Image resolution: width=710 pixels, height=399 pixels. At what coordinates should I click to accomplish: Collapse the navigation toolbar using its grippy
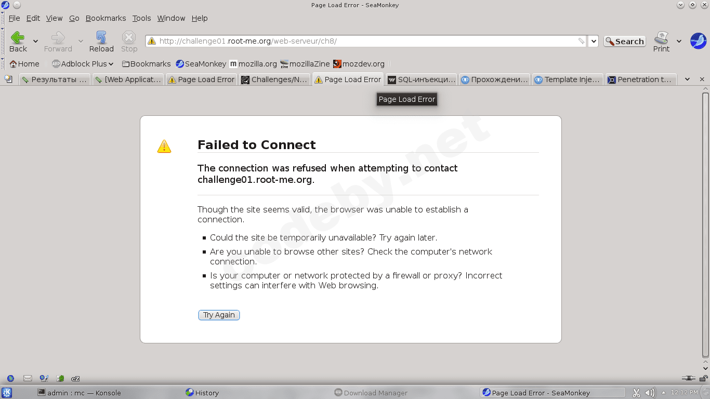tap(3, 42)
